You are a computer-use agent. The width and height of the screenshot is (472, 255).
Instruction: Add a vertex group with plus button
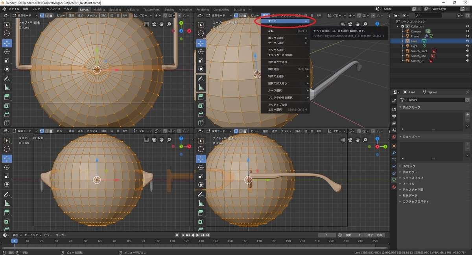tap(467, 115)
